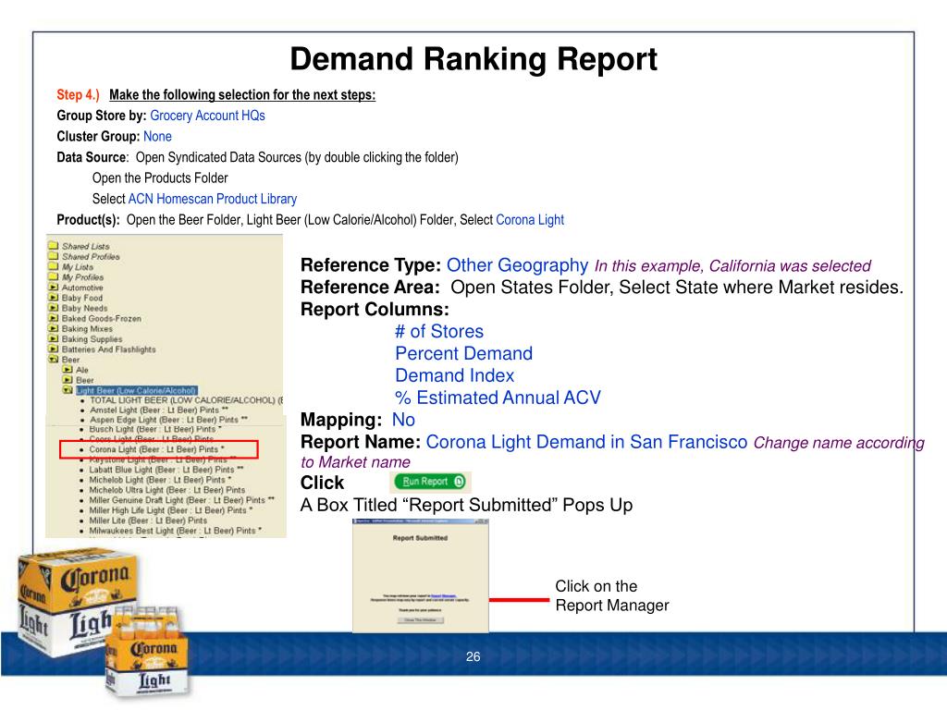Select Michelob Light Pints item
The height and width of the screenshot is (710, 947).
(x=160, y=480)
